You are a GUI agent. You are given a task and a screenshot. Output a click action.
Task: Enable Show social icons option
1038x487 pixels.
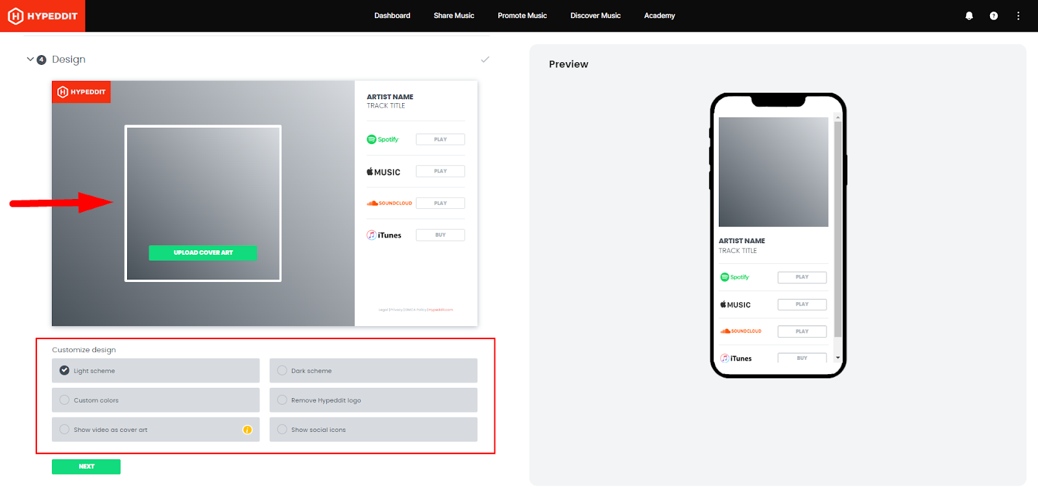coord(374,429)
